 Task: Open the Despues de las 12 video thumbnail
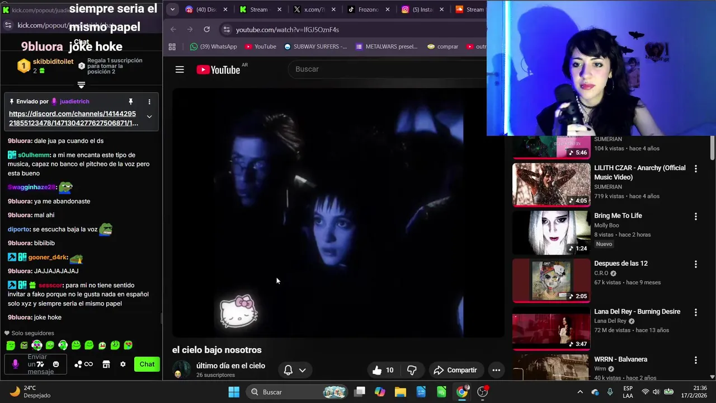551,280
